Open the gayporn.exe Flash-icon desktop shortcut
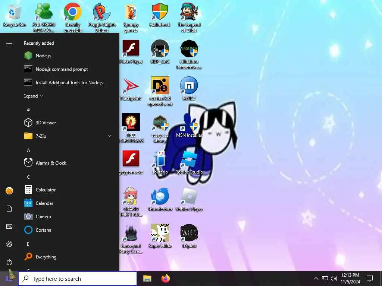Screen dimensions: 382x286 [131, 162]
